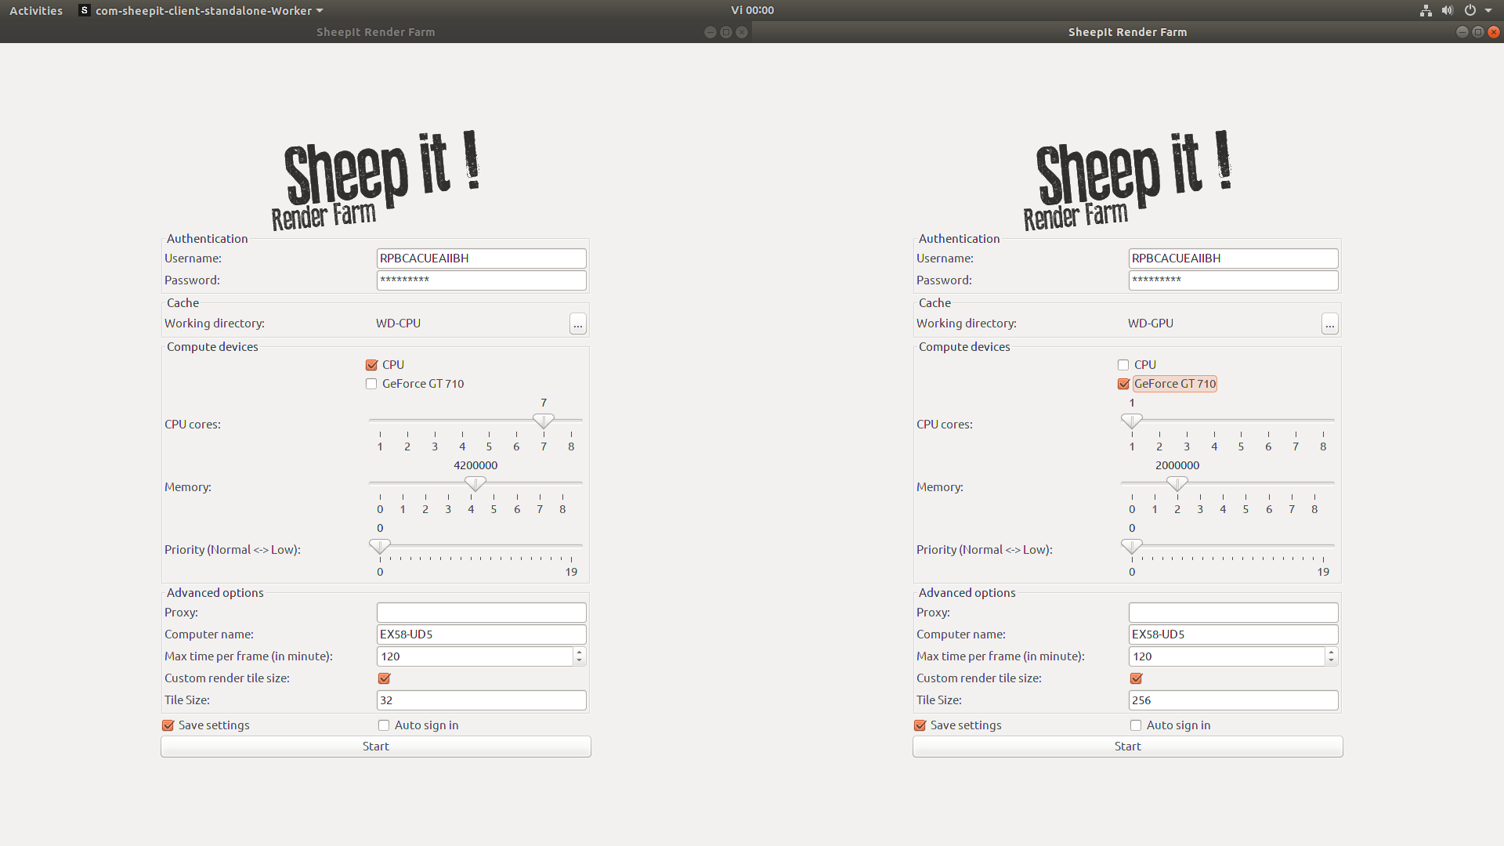Enable Auto sign in on left window

coord(384,725)
